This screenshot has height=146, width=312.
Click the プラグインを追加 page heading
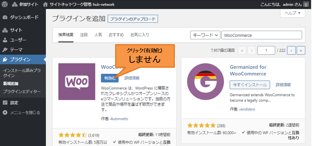coord(79,19)
